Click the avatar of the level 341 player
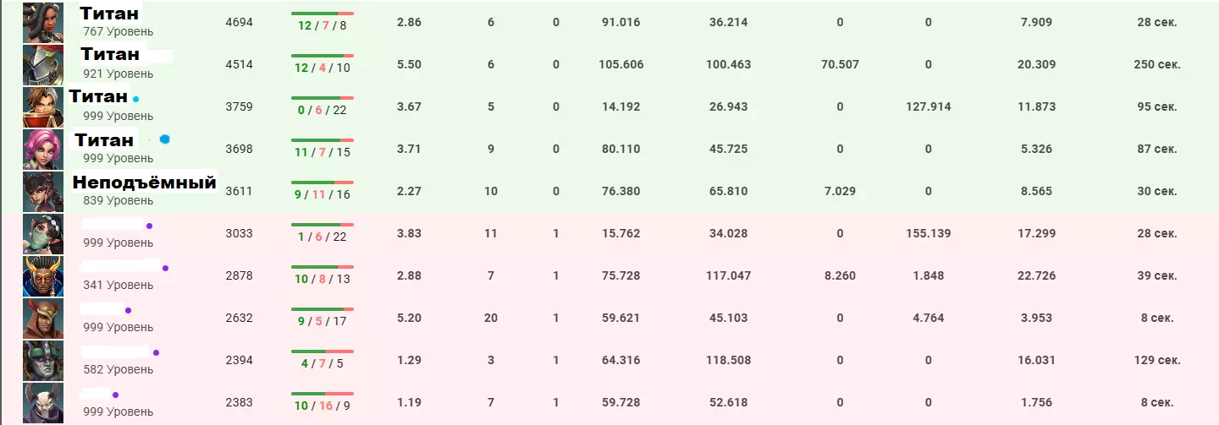The image size is (1219, 425). coord(43,276)
